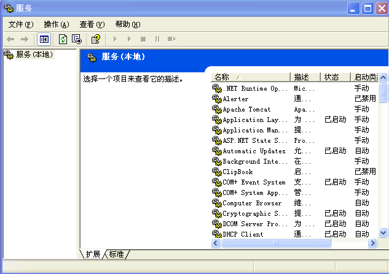
Task: Click the Computer Browser service name
Action: coord(252,204)
